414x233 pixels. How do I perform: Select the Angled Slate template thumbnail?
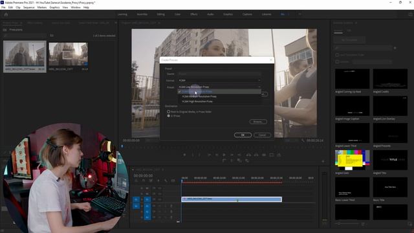click(x=352, y=160)
